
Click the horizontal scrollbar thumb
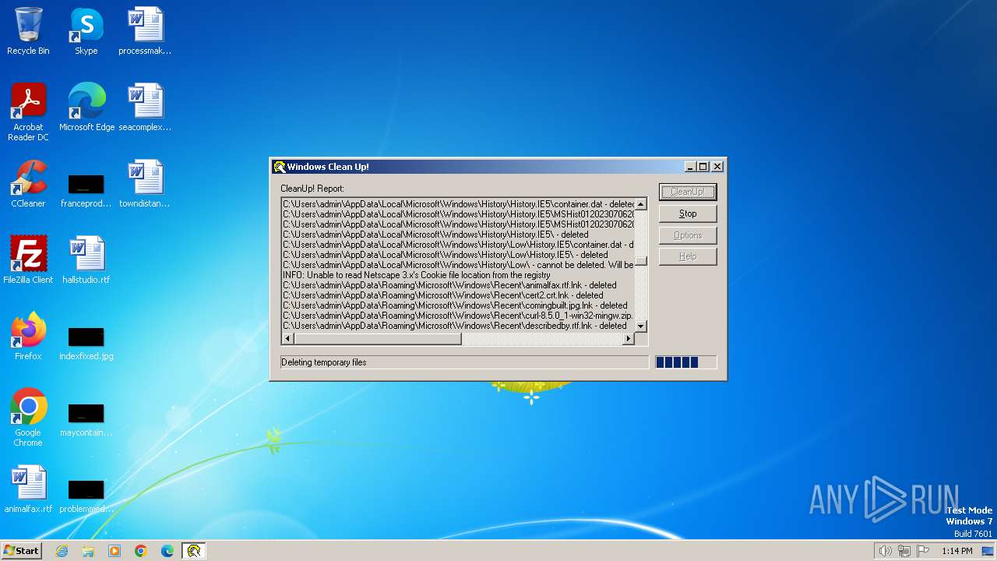click(377, 339)
